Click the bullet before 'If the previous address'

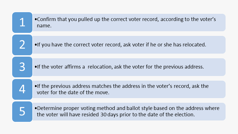pyautogui.click(x=36, y=86)
